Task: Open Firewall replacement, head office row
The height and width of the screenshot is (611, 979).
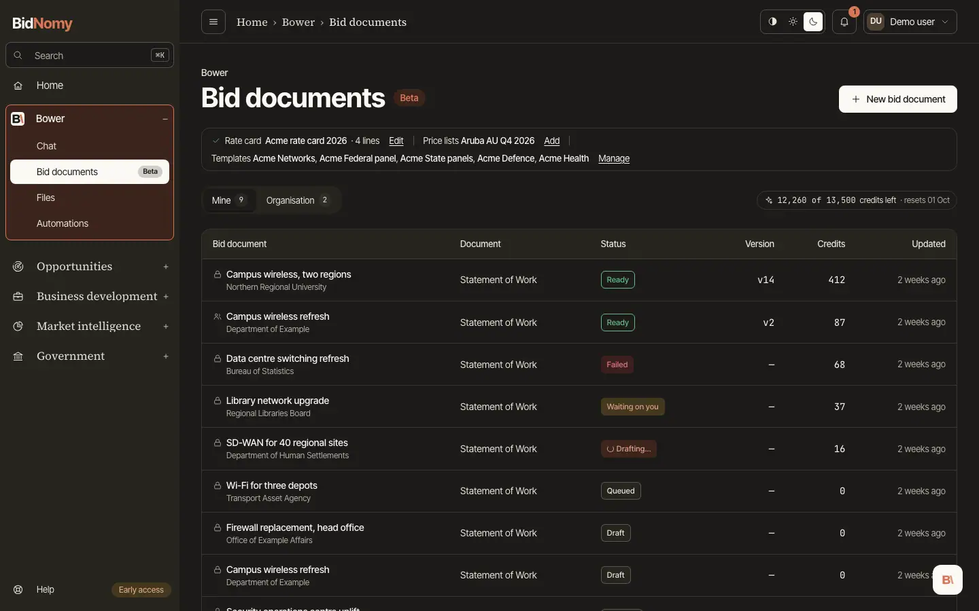Action: point(579,533)
